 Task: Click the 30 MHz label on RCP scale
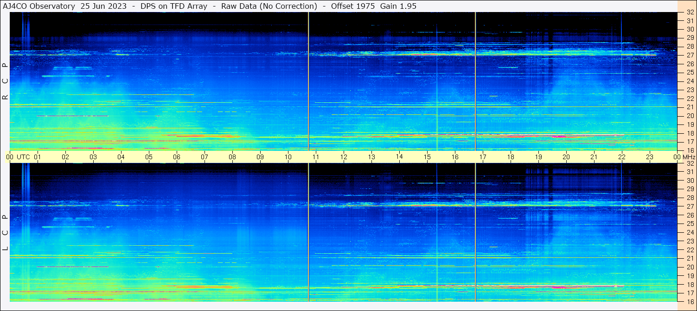coord(690,29)
